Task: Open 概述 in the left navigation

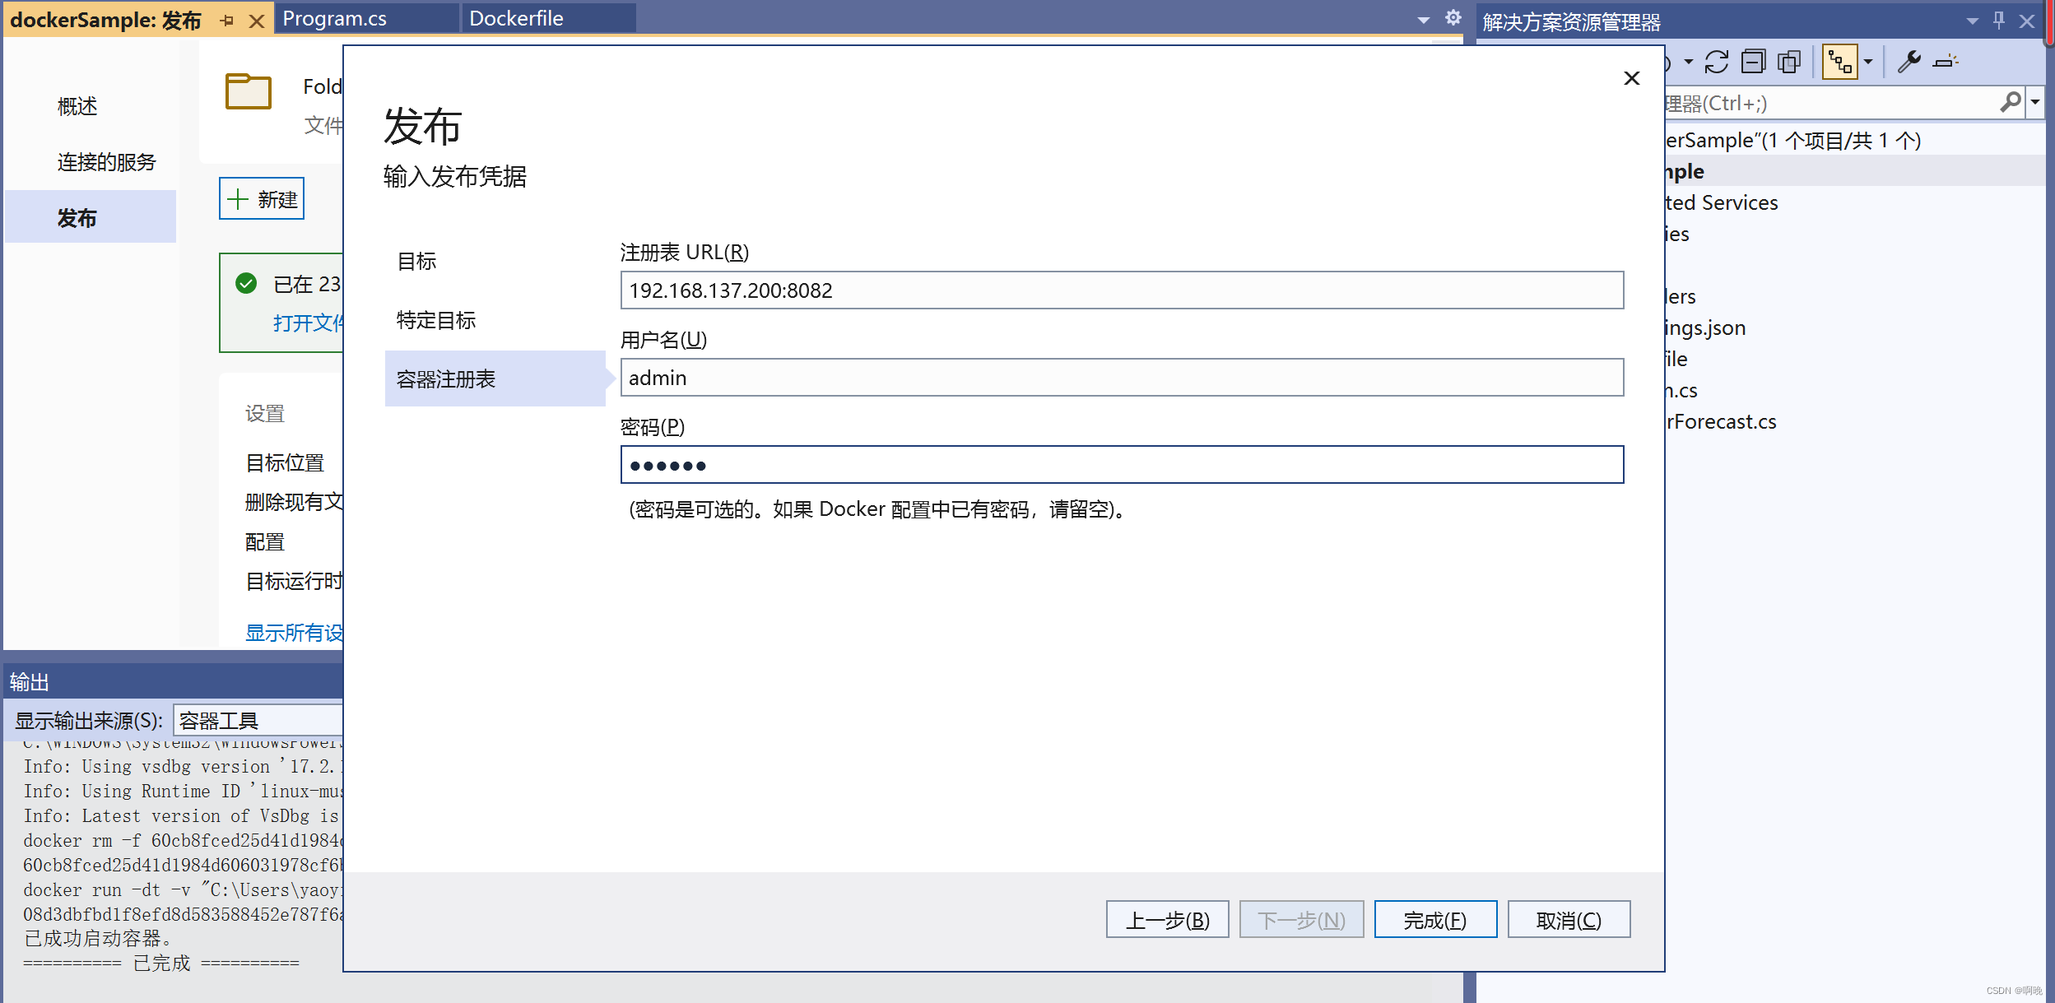Action: 77,106
